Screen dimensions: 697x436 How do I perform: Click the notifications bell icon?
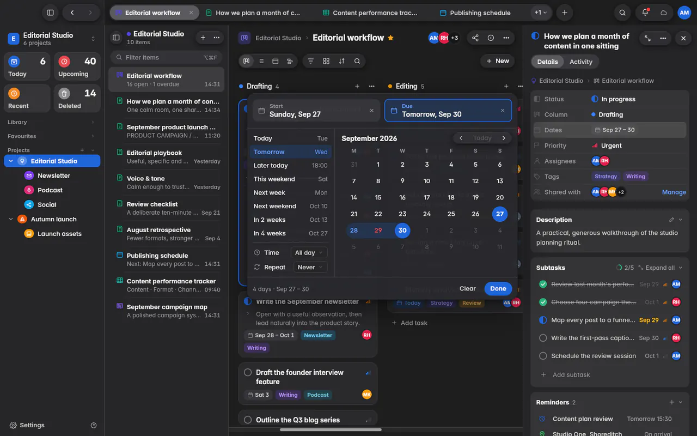coord(645,13)
